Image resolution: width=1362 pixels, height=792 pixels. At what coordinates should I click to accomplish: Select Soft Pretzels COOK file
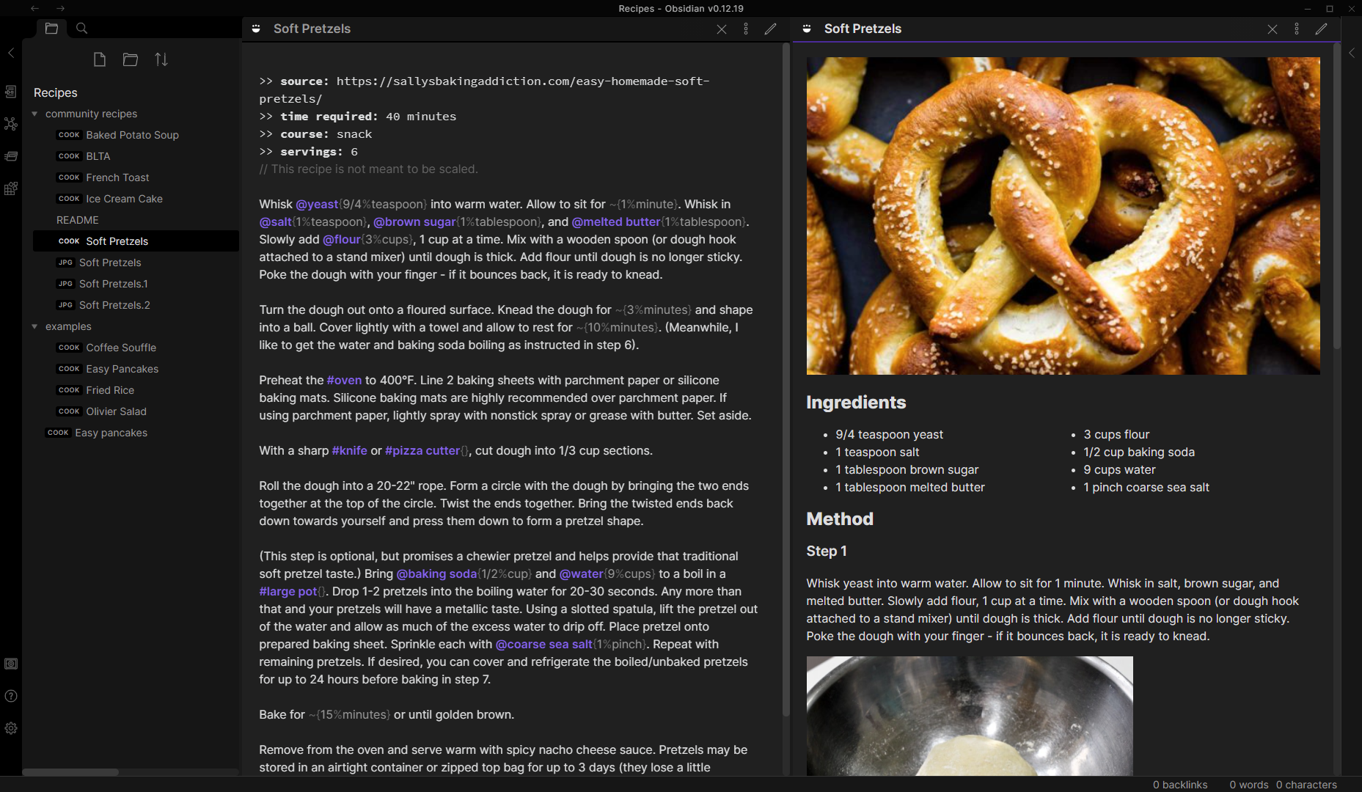click(136, 241)
